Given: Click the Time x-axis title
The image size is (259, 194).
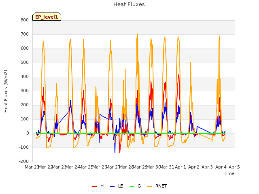Looking at the screenshot, I should [229, 173].
